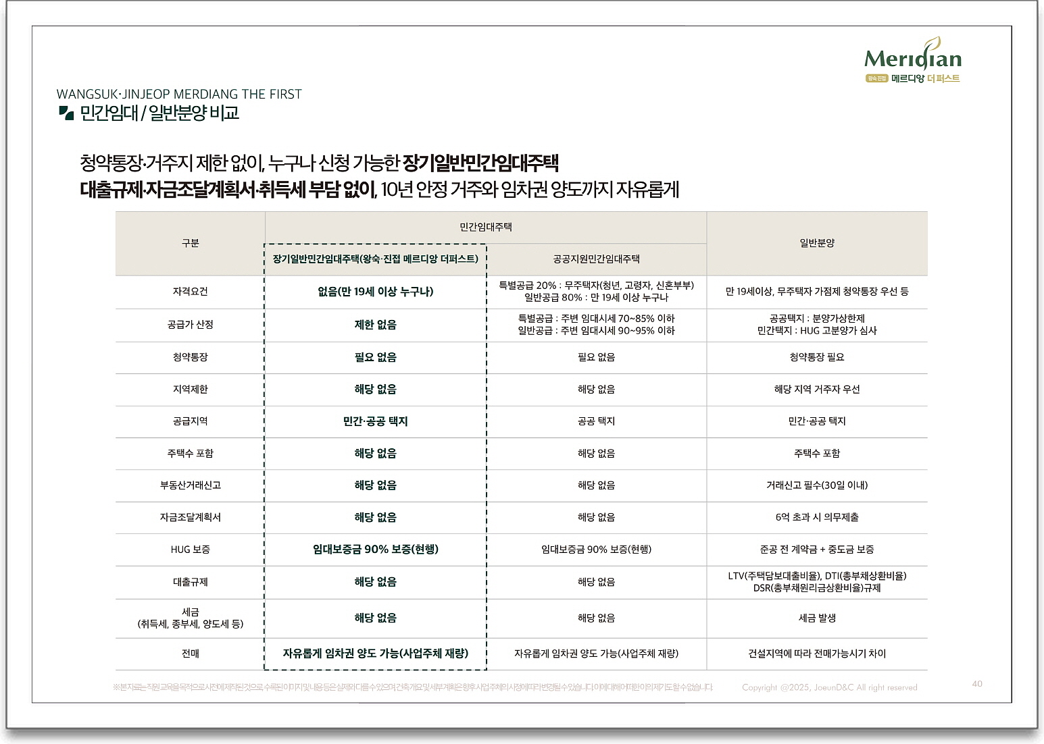Image resolution: width=1044 pixels, height=744 pixels.
Task: Click '특별공급 : 주변 임대시세 70~85% 이하' cell
Action: 597,319
